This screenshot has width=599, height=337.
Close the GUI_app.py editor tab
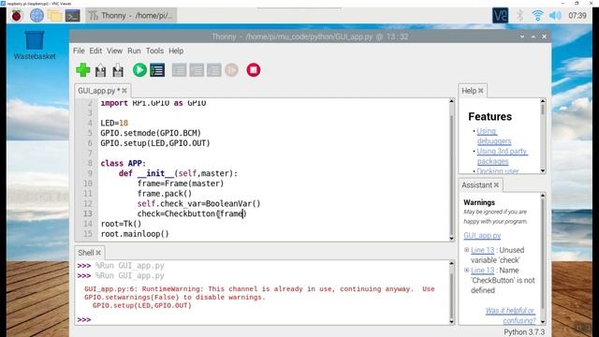(x=124, y=91)
